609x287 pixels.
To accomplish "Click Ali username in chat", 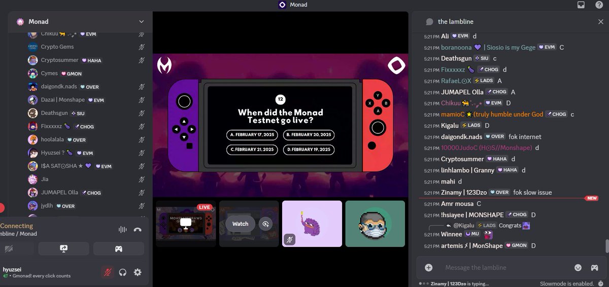I will click(445, 36).
